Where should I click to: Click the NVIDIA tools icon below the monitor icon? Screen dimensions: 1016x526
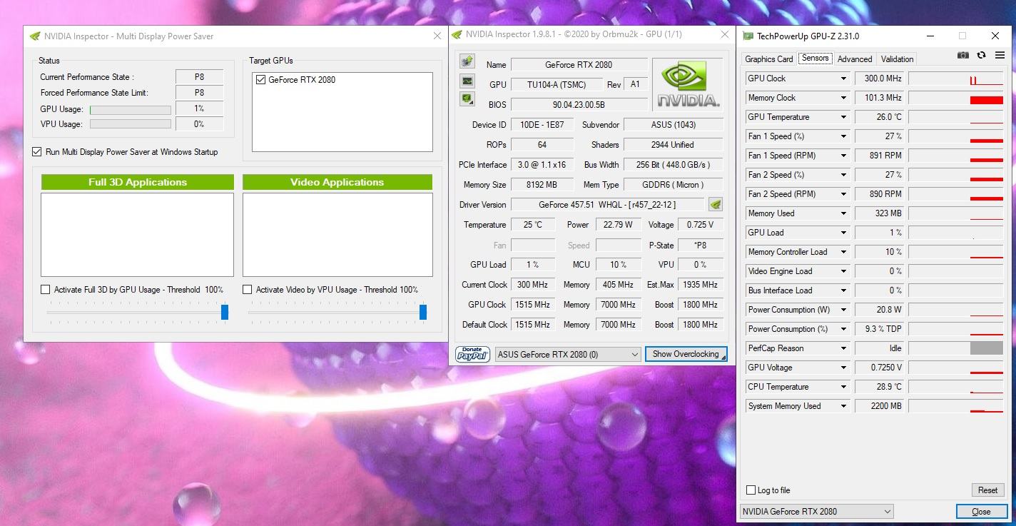point(467,98)
